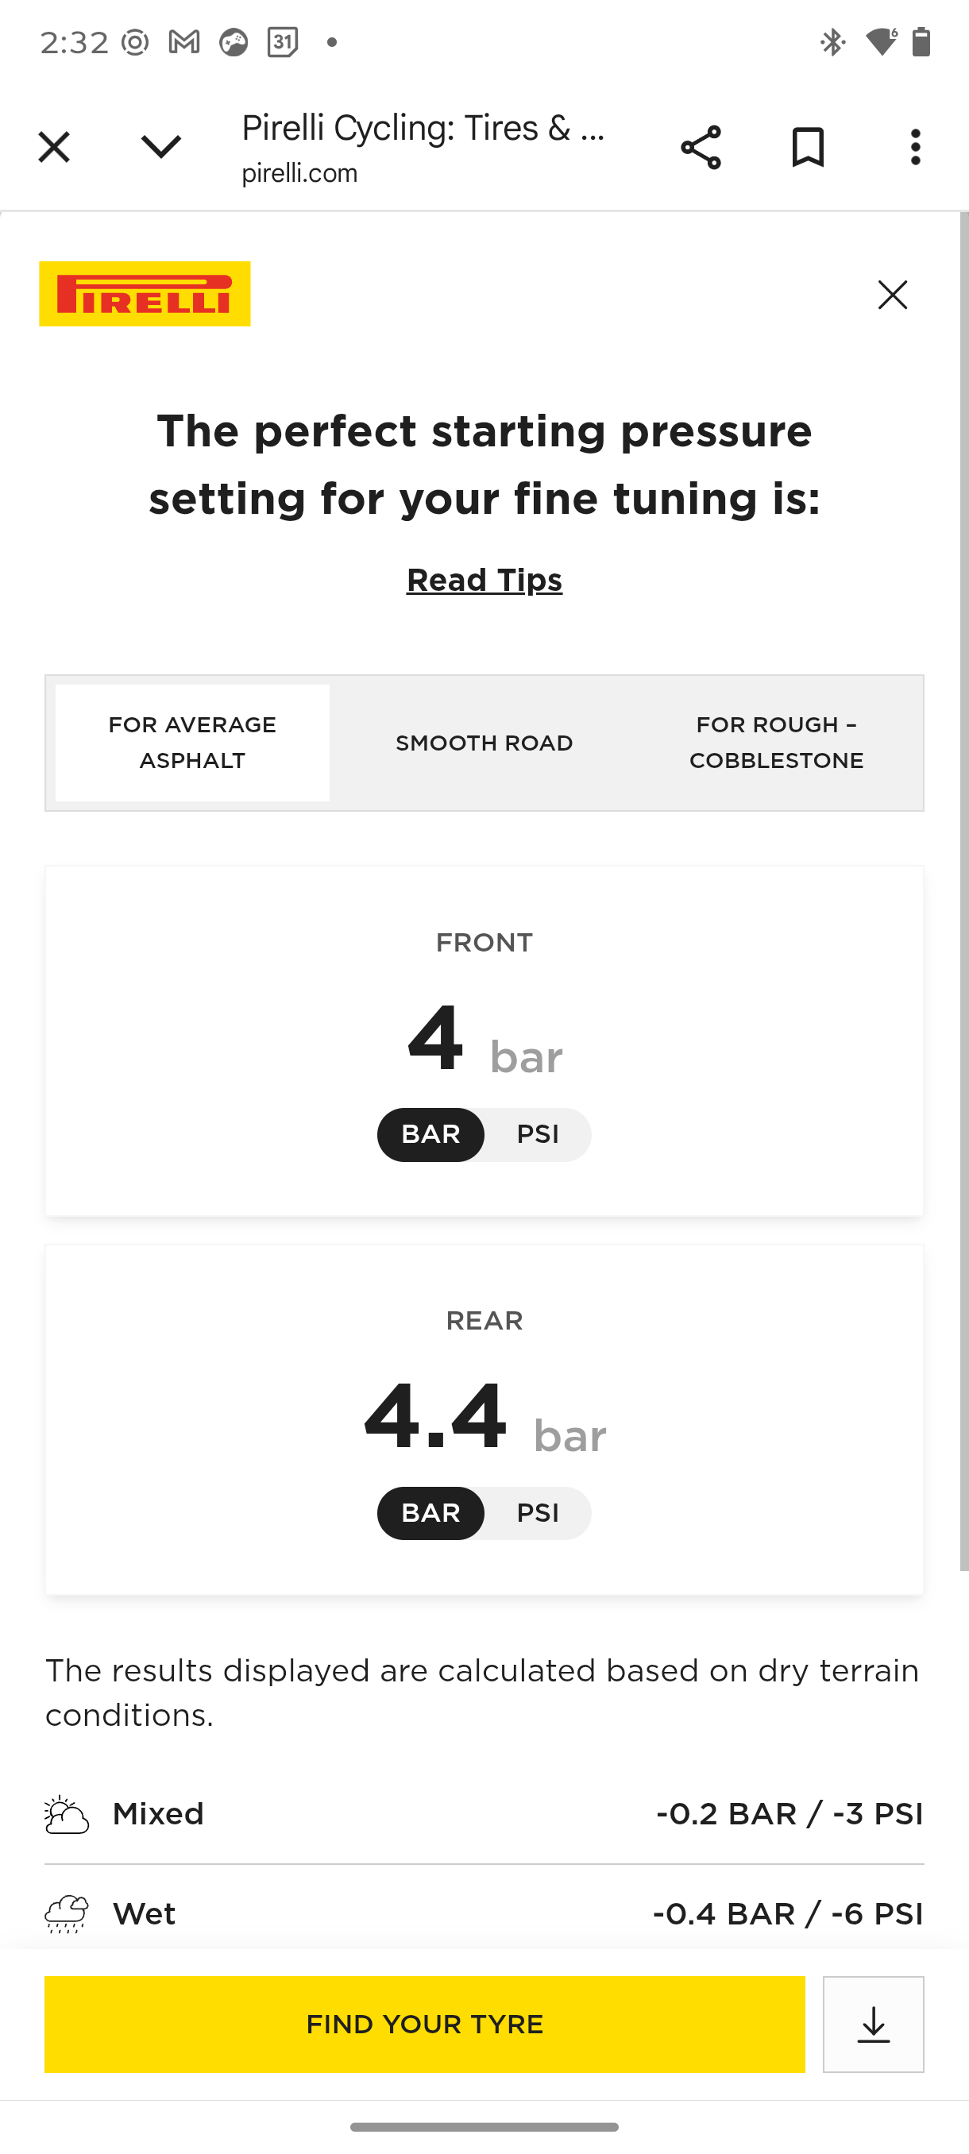Select BAR unit for rear tyre
Image resolution: width=969 pixels, height=2154 pixels.
coord(430,1514)
